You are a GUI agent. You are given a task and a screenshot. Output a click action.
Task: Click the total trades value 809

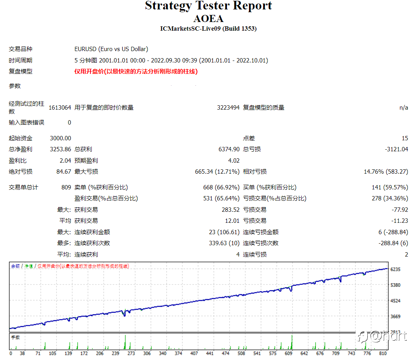coord(66,187)
